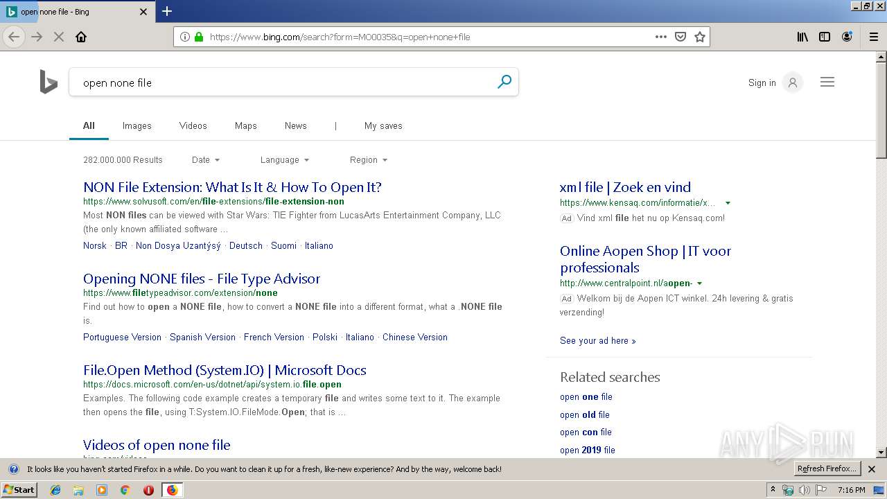
Task: Click the green secure connection padlock
Action: (199, 37)
